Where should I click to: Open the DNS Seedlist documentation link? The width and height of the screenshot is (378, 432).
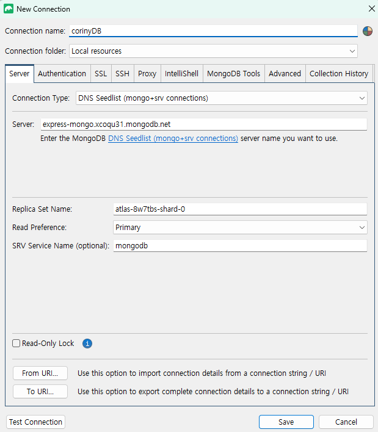point(173,139)
